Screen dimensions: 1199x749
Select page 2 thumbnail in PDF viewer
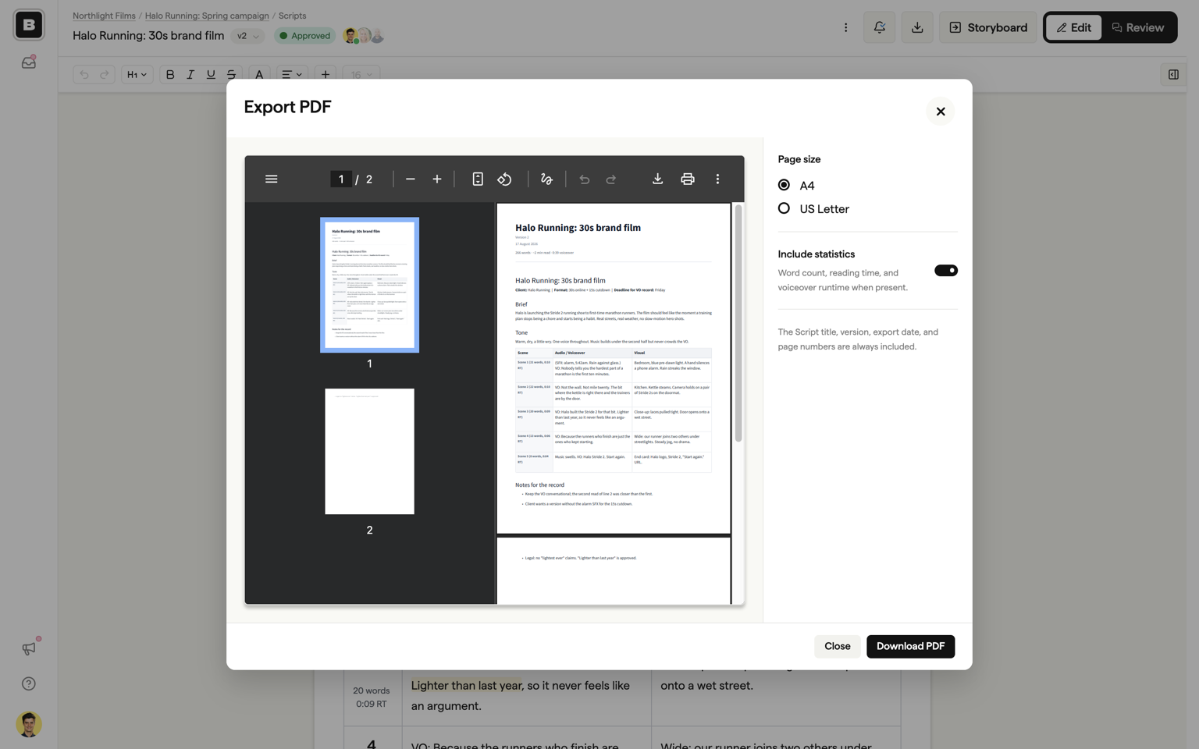(x=369, y=451)
